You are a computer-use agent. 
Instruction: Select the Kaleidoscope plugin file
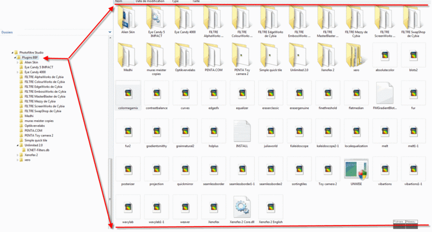[299, 131]
